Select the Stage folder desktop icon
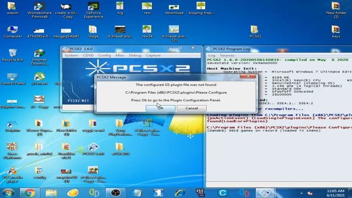Screen dimensions: 352x198 tap(93, 32)
